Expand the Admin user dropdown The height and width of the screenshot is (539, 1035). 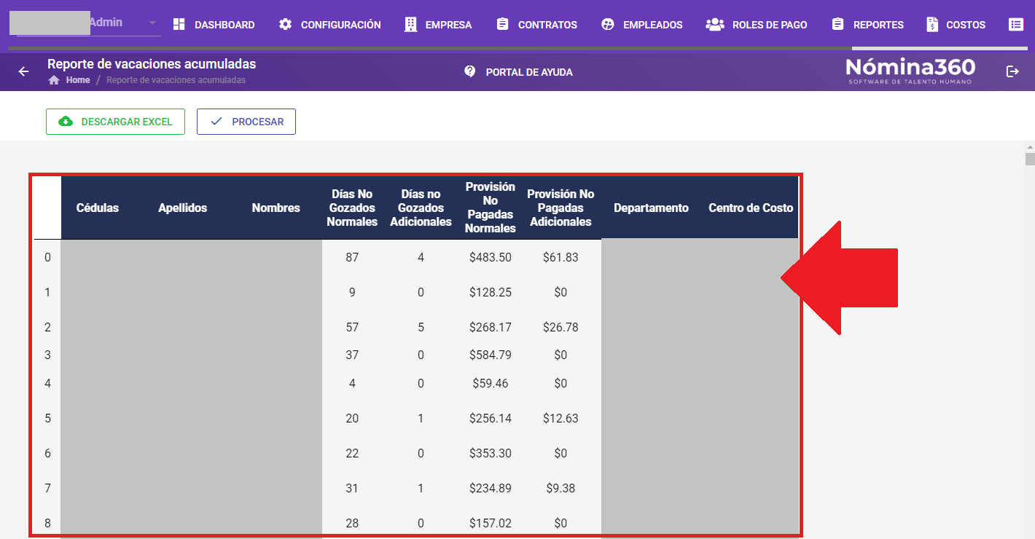tap(152, 23)
